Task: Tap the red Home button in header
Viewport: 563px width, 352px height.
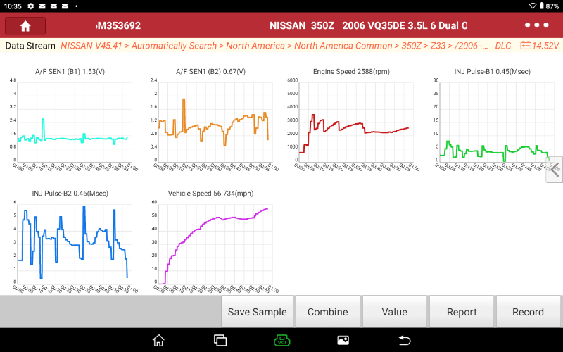Action: [x=25, y=25]
